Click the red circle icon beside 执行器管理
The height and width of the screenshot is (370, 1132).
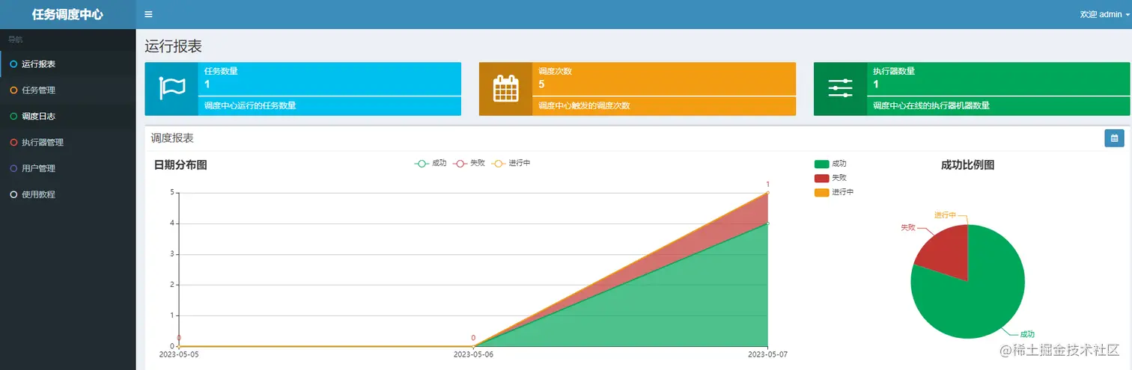13,142
